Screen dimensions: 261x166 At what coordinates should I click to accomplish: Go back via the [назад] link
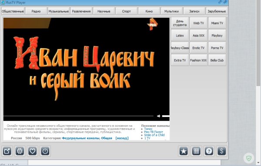coord(122,138)
